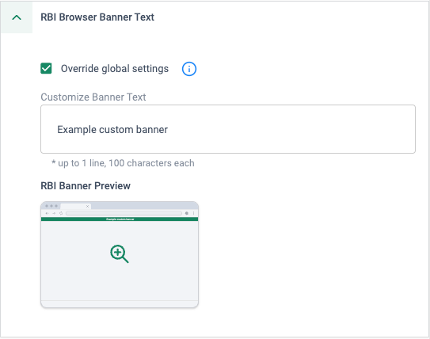
Task: Click the forward arrow in preview browser
Action: point(54,213)
